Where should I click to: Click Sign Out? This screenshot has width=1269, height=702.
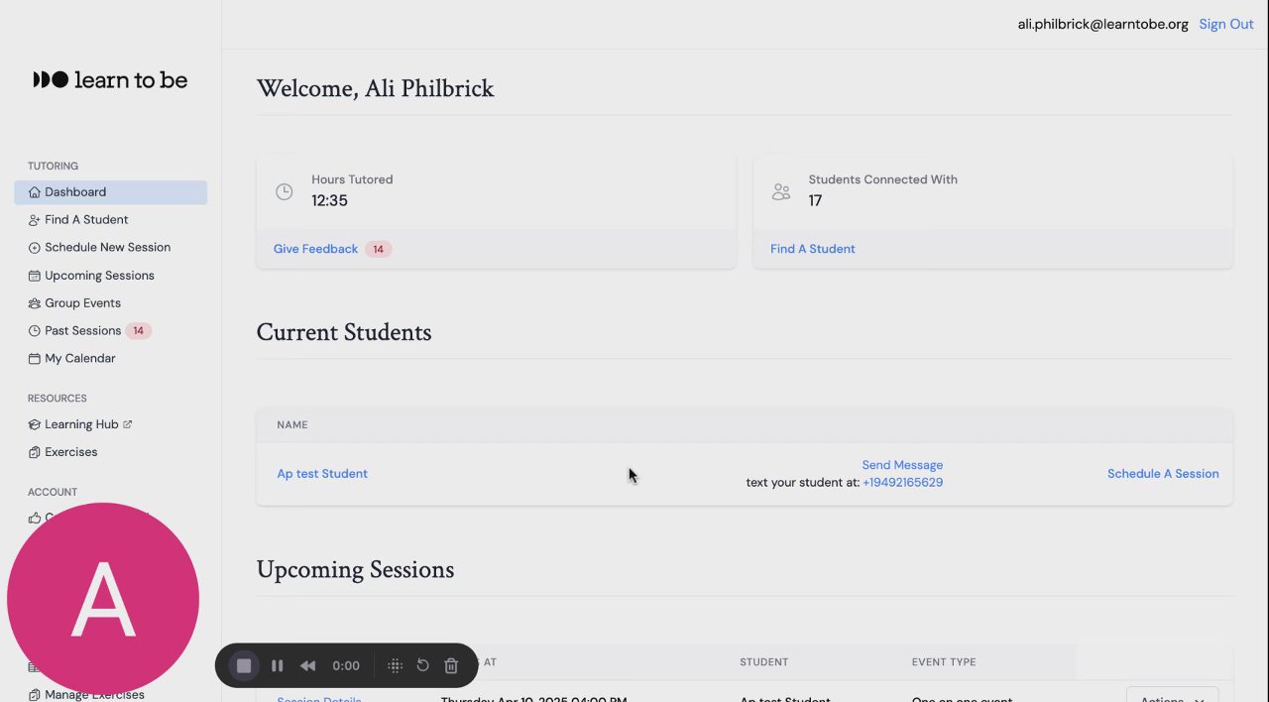[x=1226, y=24]
